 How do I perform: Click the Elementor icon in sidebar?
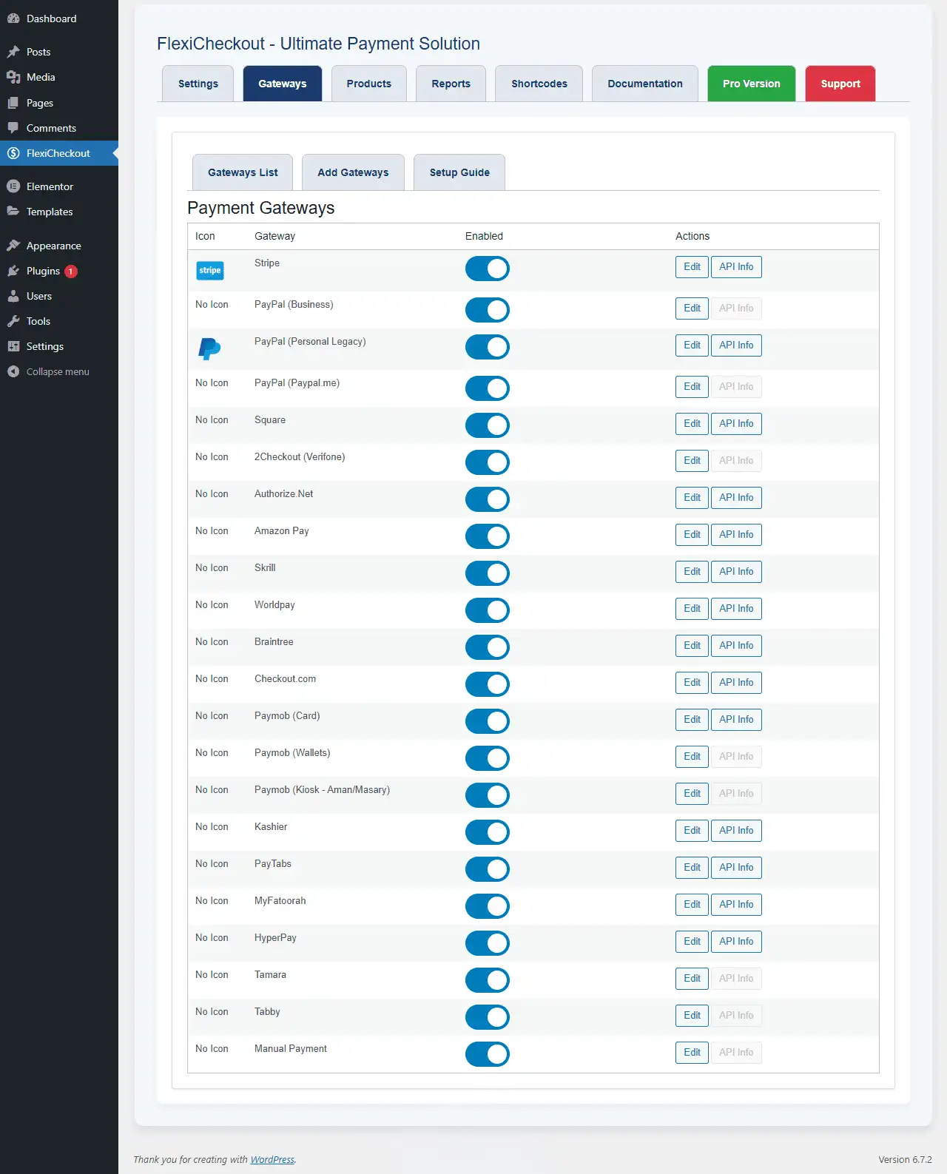pyautogui.click(x=13, y=186)
